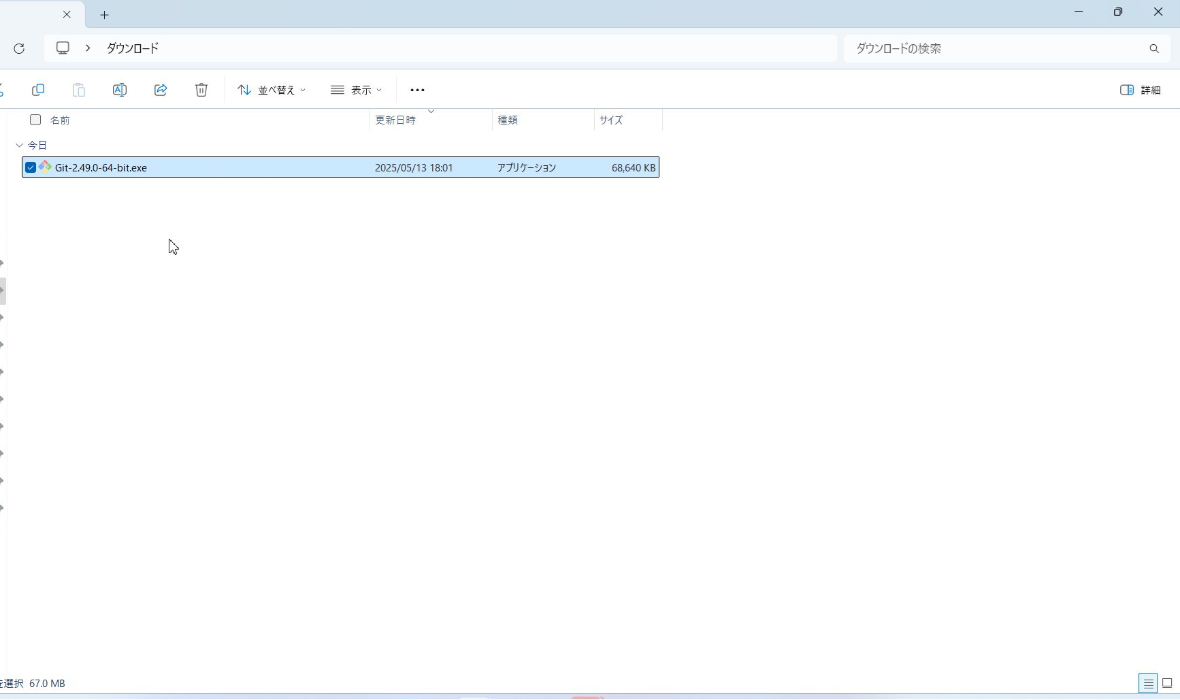The image size is (1180, 700).
Task: Switch to details list view icon
Action: (1148, 684)
